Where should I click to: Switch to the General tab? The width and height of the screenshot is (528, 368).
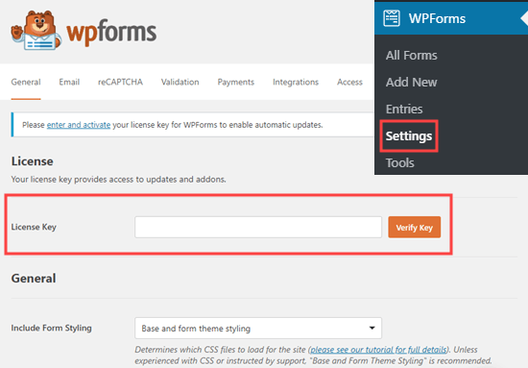pos(26,83)
